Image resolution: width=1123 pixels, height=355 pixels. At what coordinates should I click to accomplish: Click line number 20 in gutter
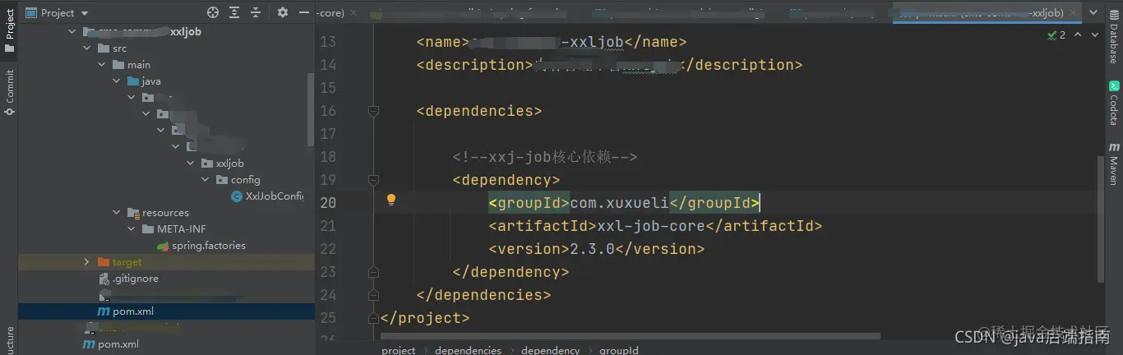[x=327, y=203]
